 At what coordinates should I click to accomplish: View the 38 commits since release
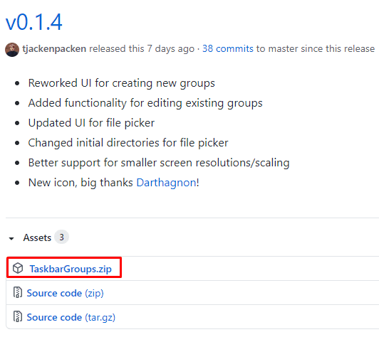tap(228, 49)
